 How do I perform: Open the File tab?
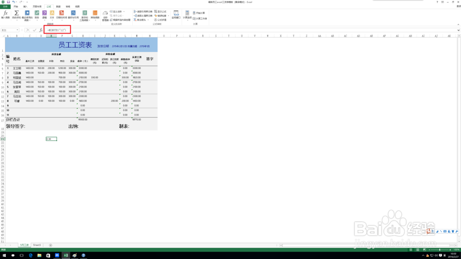5,6
